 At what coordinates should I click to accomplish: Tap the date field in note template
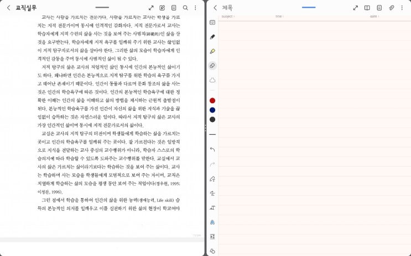[374, 17]
